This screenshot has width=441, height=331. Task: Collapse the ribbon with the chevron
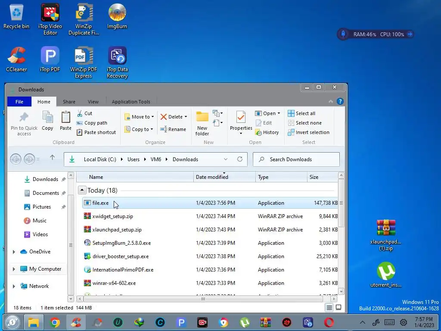pos(331,101)
